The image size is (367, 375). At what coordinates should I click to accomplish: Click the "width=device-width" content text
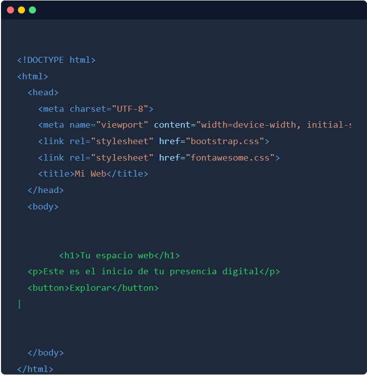(x=249, y=125)
